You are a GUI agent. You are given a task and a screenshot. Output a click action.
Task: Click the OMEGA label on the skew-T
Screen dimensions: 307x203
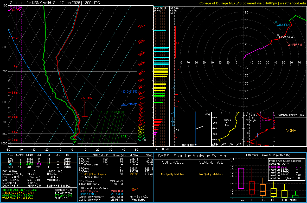(16, 8)
